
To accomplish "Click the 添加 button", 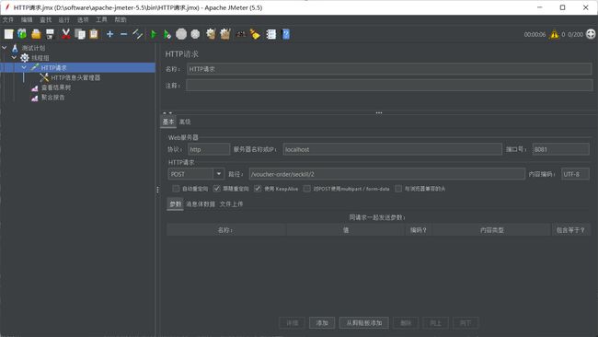I will coord(322,323).
